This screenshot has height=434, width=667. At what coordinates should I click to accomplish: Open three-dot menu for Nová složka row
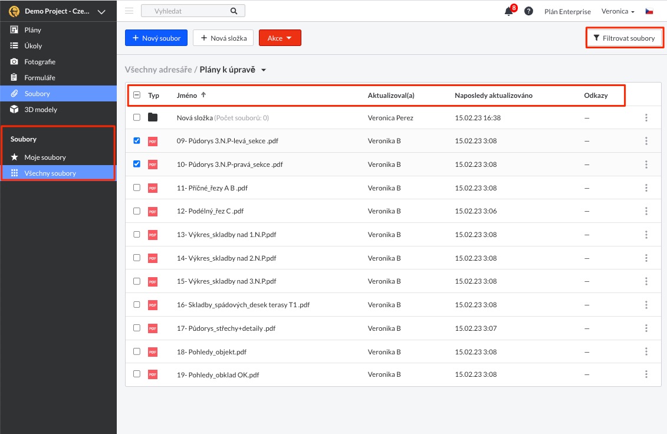pyautogui.click(x=646, y=118)
